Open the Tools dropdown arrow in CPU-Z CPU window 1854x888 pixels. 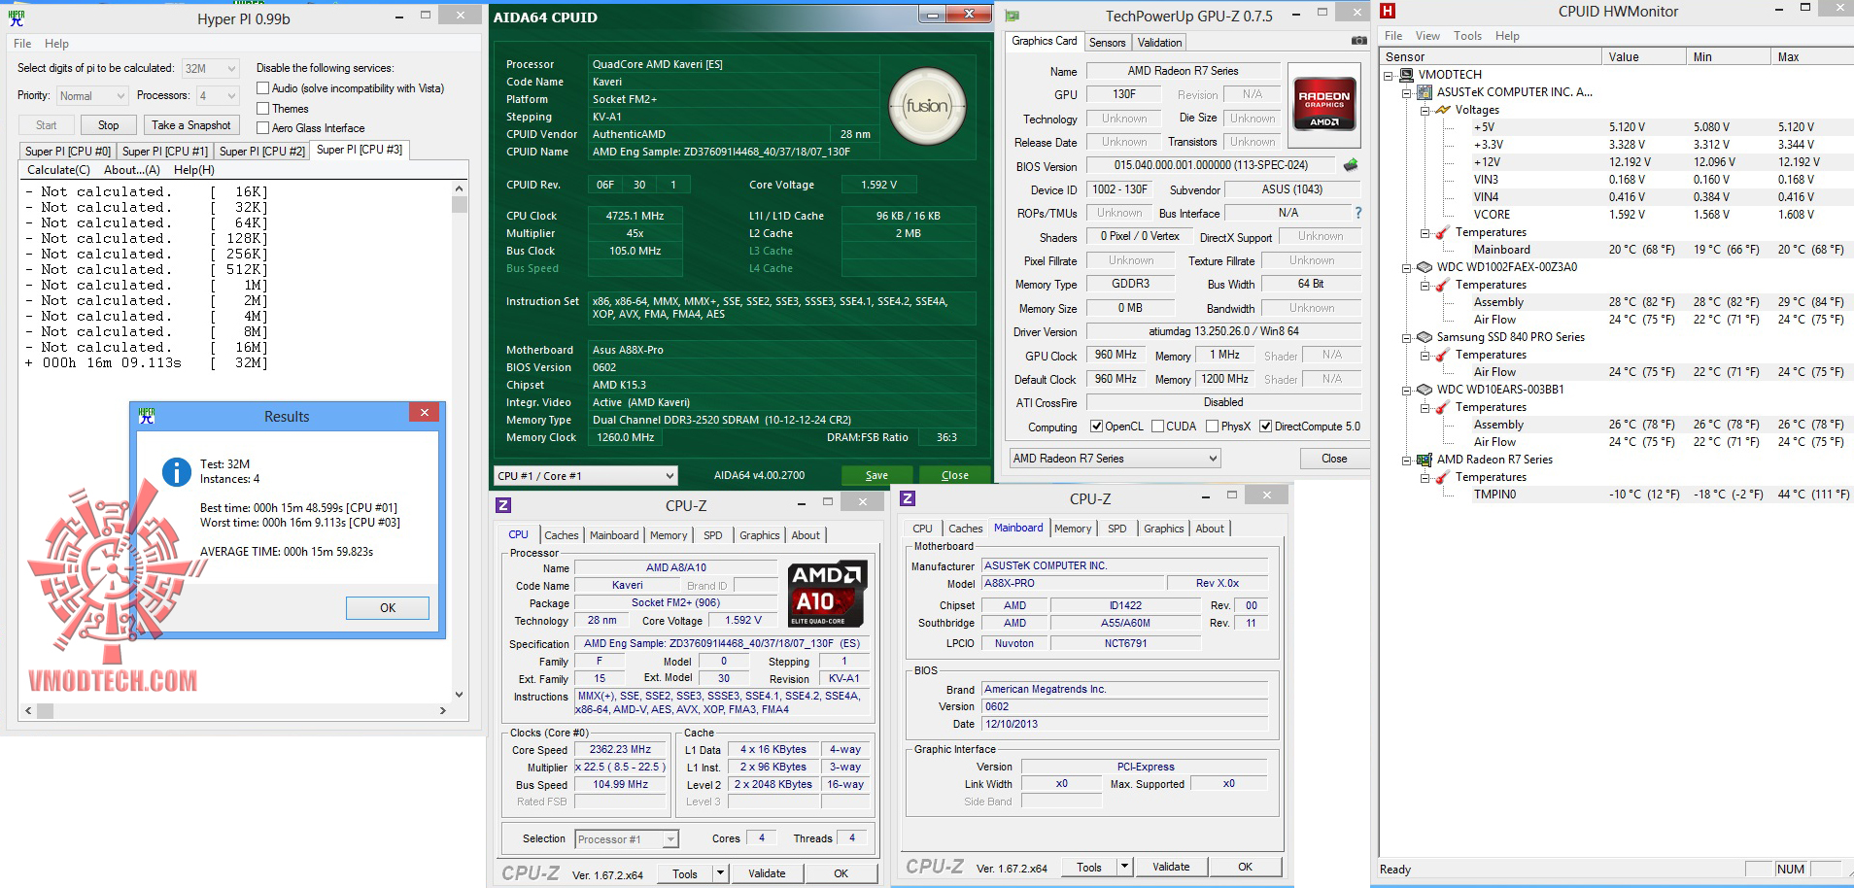click(x=721, y=873)
